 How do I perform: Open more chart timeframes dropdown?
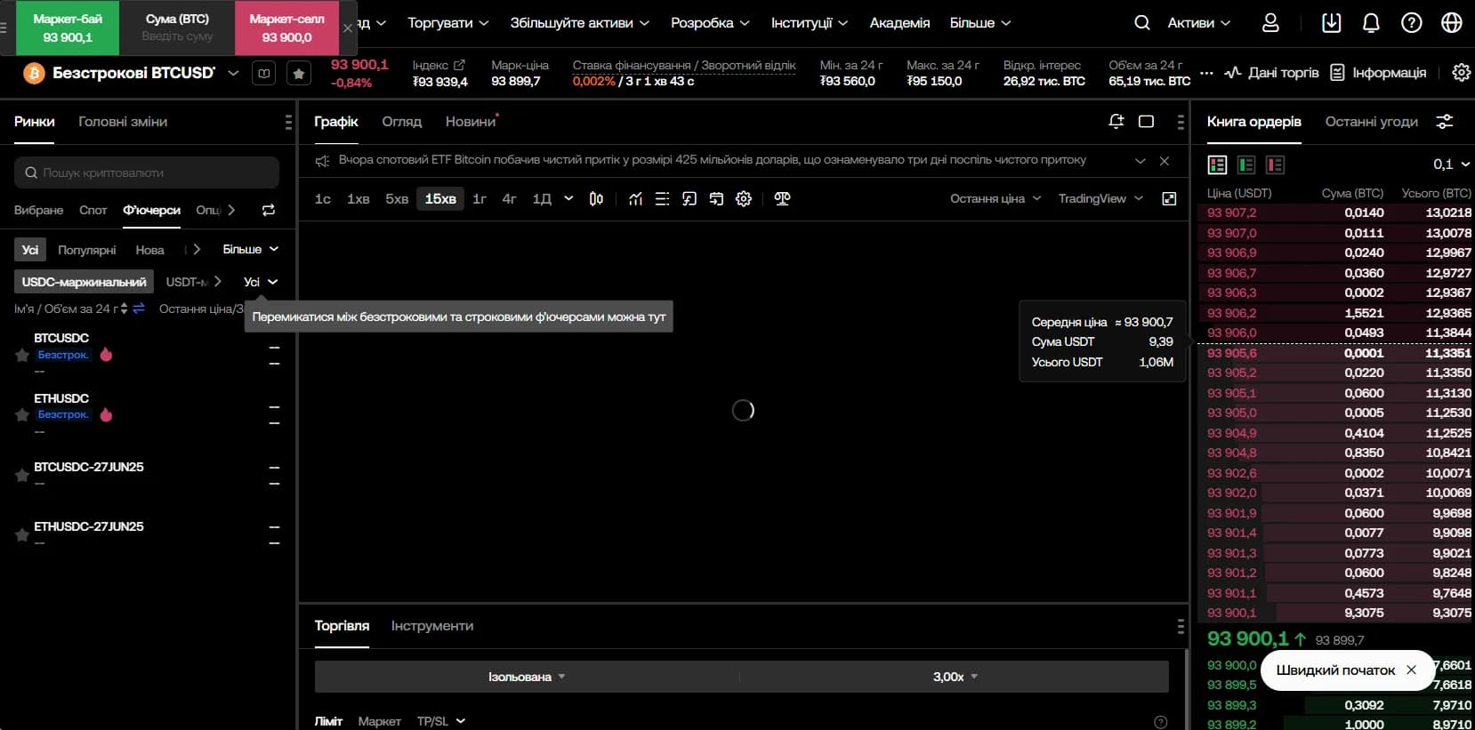click(x=568, y=199)
